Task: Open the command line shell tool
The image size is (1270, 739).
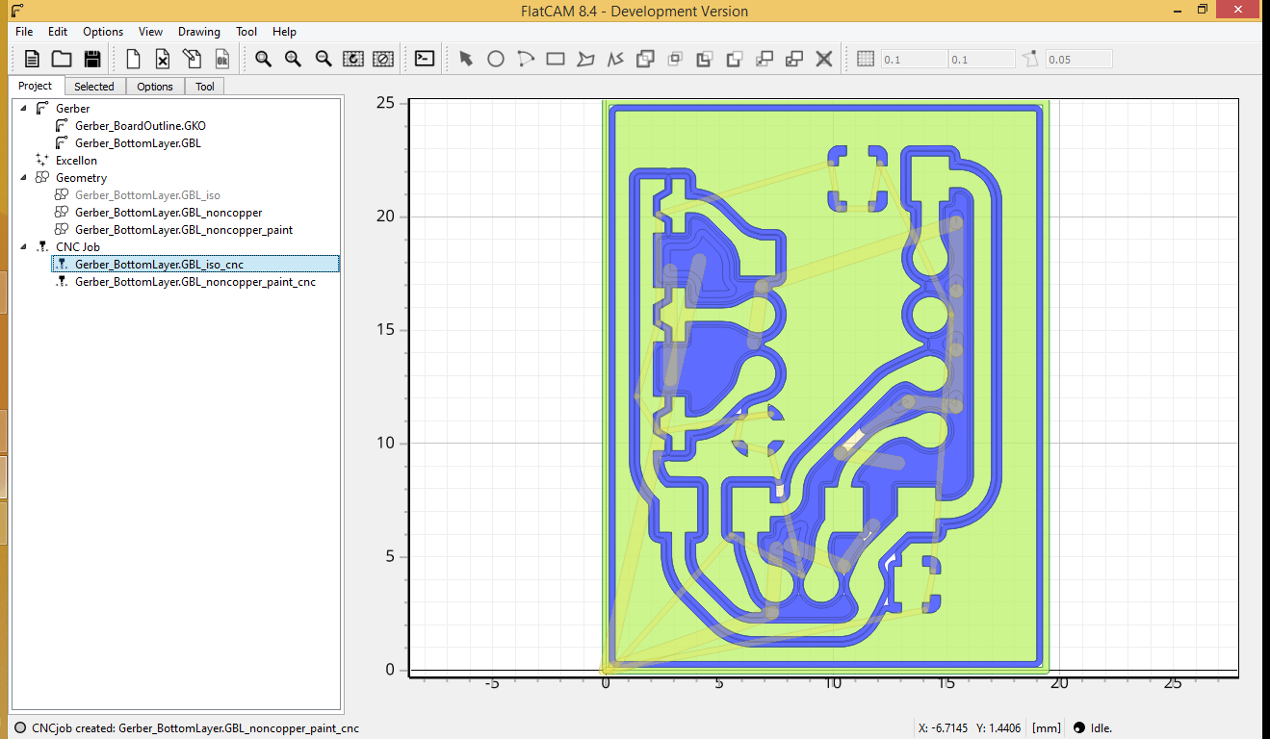Action: click(425, 59)
